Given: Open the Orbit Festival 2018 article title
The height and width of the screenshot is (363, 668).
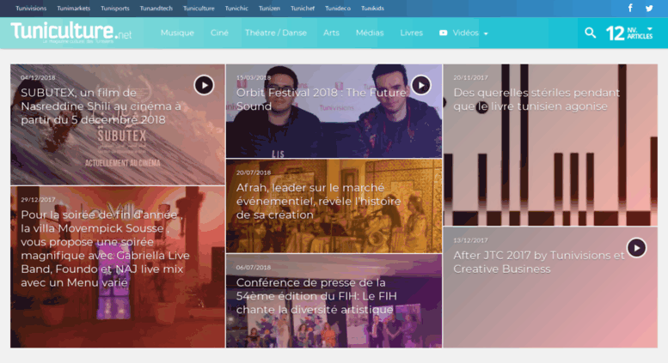Looking at the screenshot, I should click(x=322, y=100).
